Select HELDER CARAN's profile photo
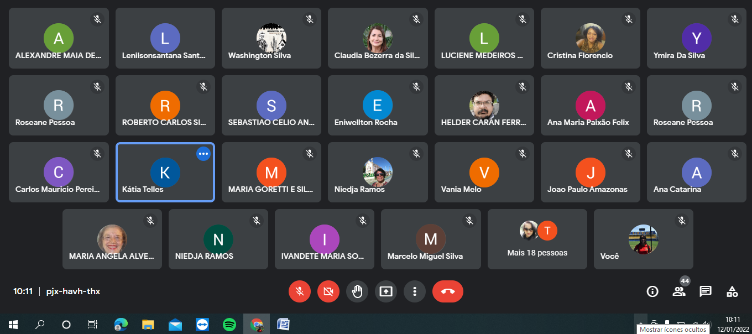 pyautogui.click(x=484, y=105)
